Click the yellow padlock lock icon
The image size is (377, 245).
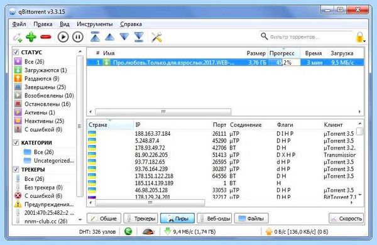pos(359,37)
